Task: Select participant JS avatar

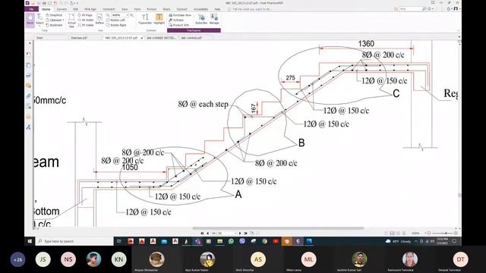Action: (43, 259)
